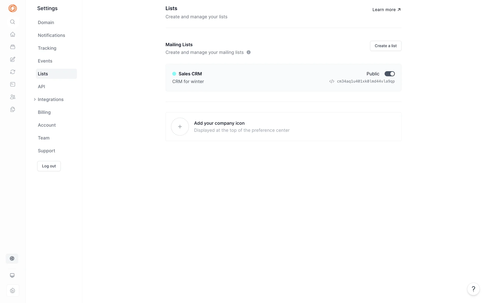Open the help question mark button
The width and height of the screenshot is (485, 303).
pyautogui.click(x=473, y=289)
